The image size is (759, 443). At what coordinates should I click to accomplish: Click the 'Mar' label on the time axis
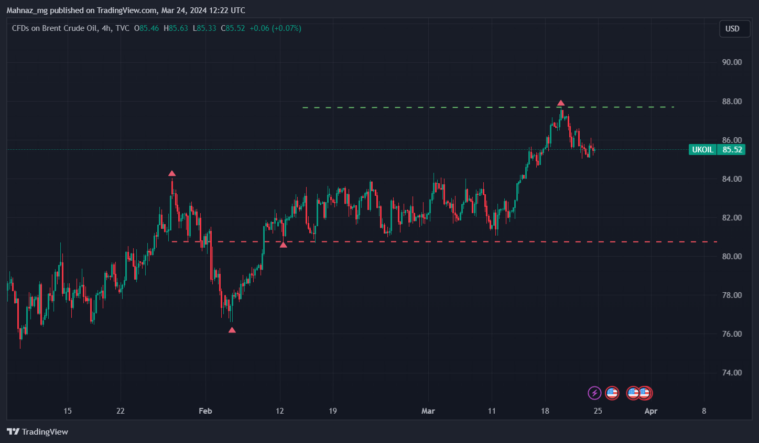tap(428, 411)
